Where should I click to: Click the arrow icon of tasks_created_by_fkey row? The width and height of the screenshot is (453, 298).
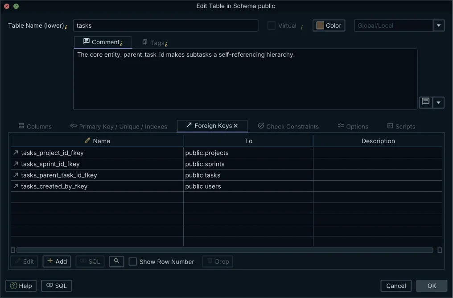tap(16, 186)
